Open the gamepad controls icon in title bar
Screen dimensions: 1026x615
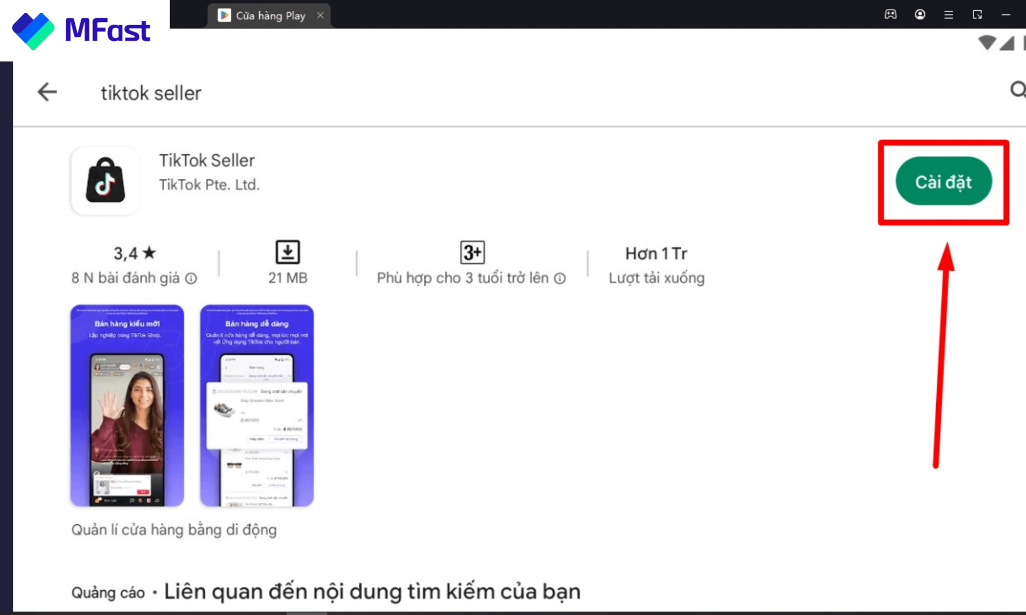point(890,14)
